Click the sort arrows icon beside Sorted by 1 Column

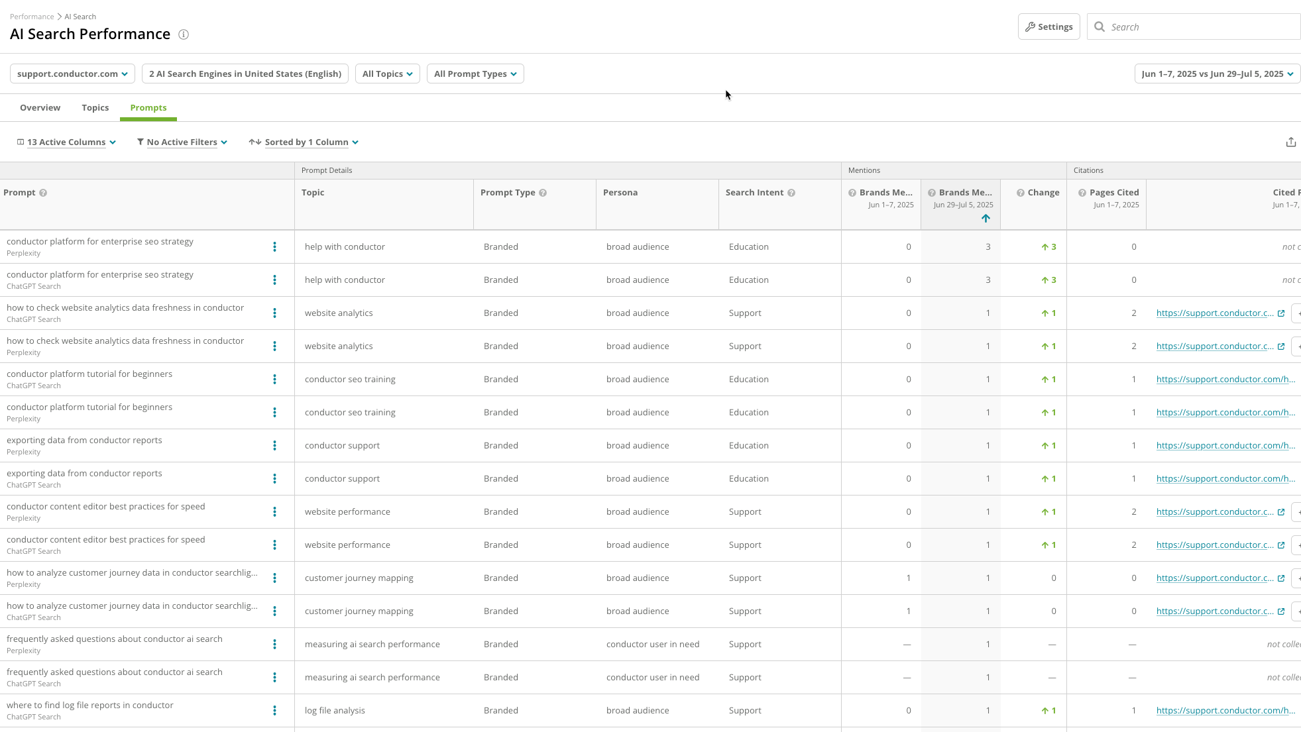(x=255, y=142)
